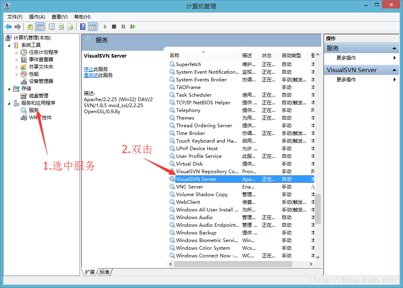
Task: Collapse 系统工具 tree node arrow
Action: coord(9,46)
